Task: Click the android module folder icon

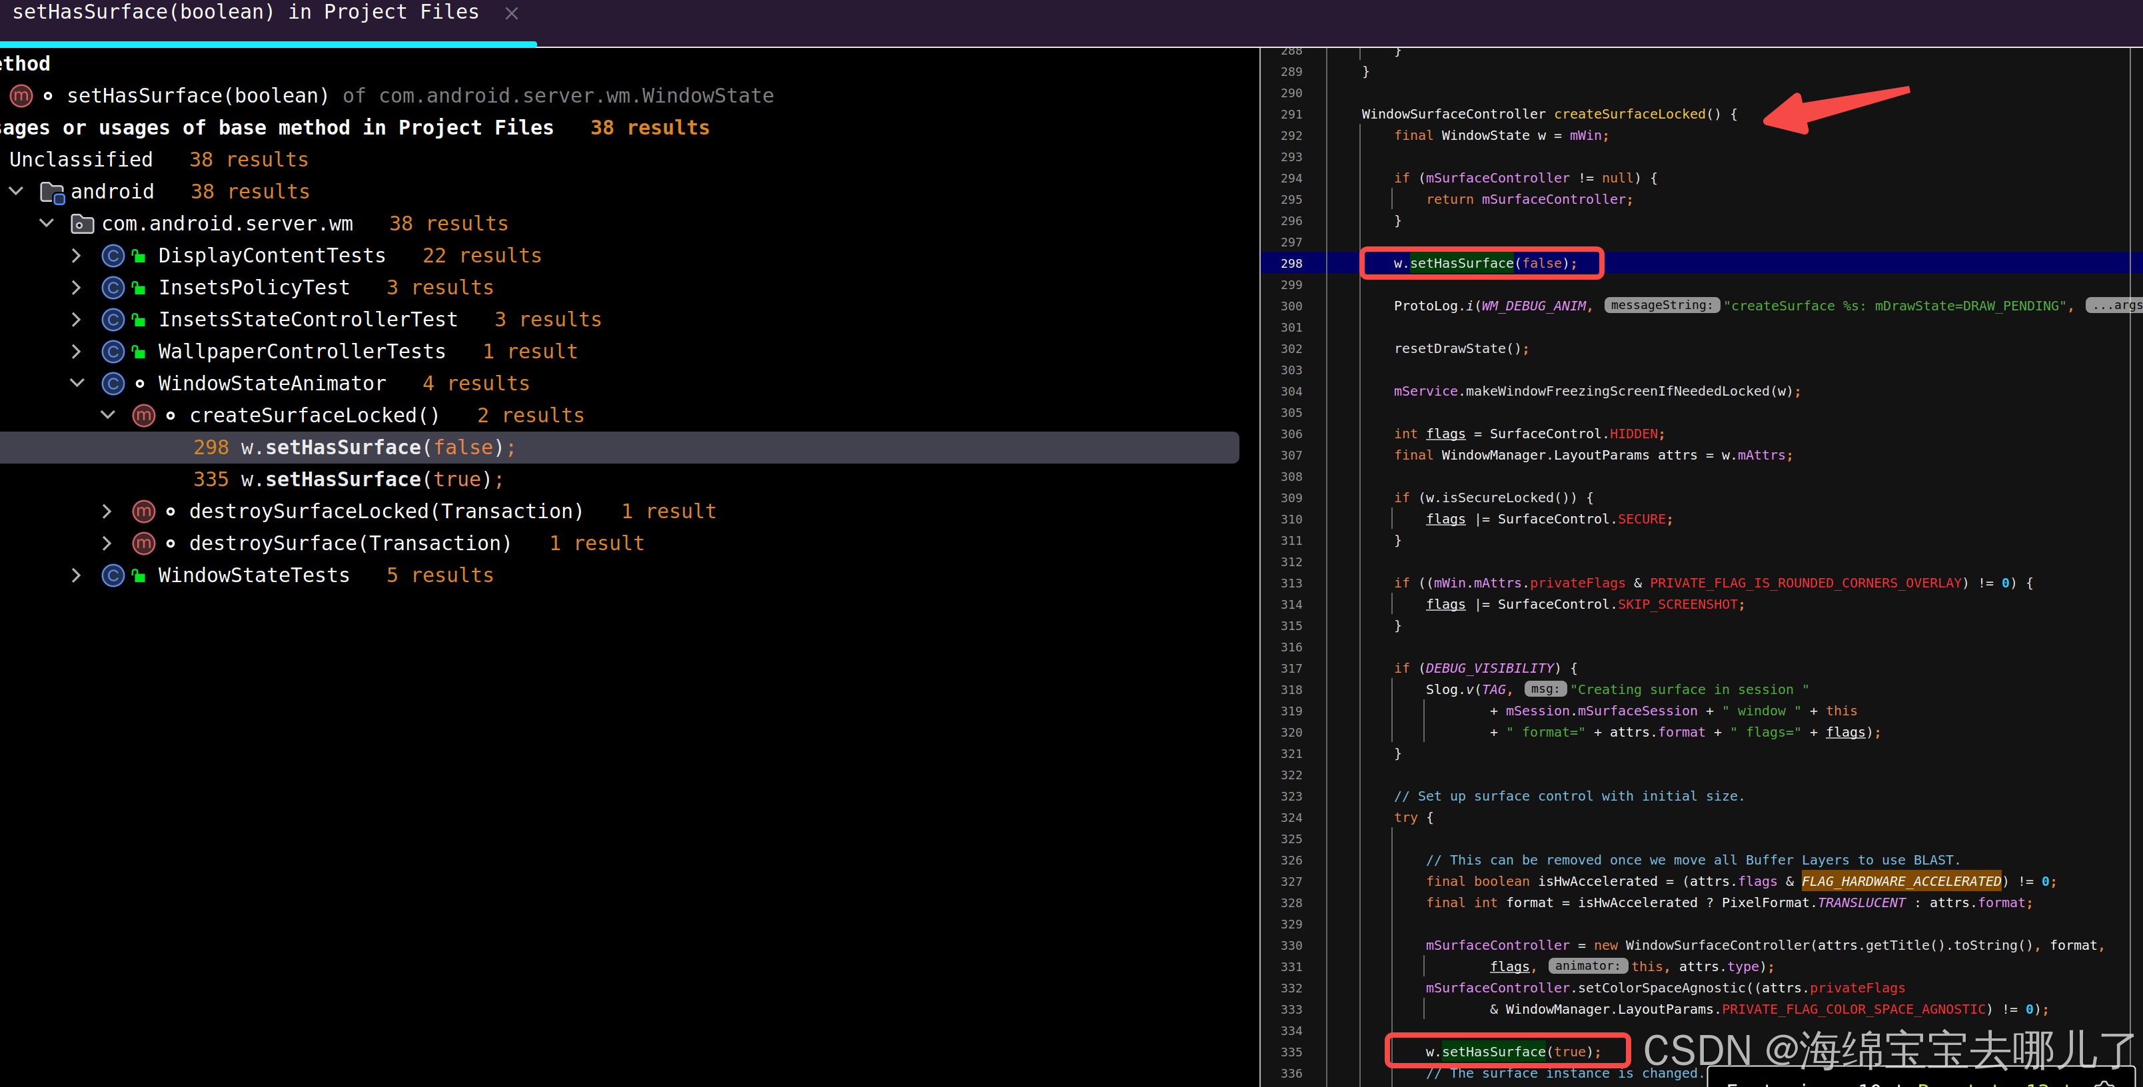Action: pos(53,192)
